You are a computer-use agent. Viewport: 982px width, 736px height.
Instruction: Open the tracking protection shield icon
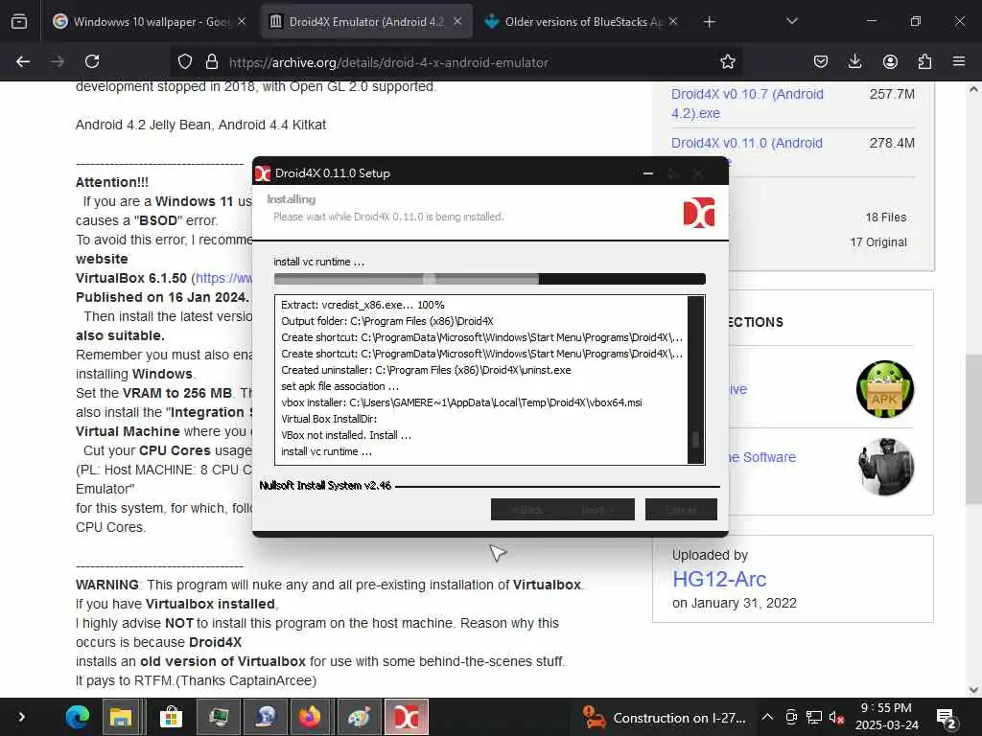(185, 61)
